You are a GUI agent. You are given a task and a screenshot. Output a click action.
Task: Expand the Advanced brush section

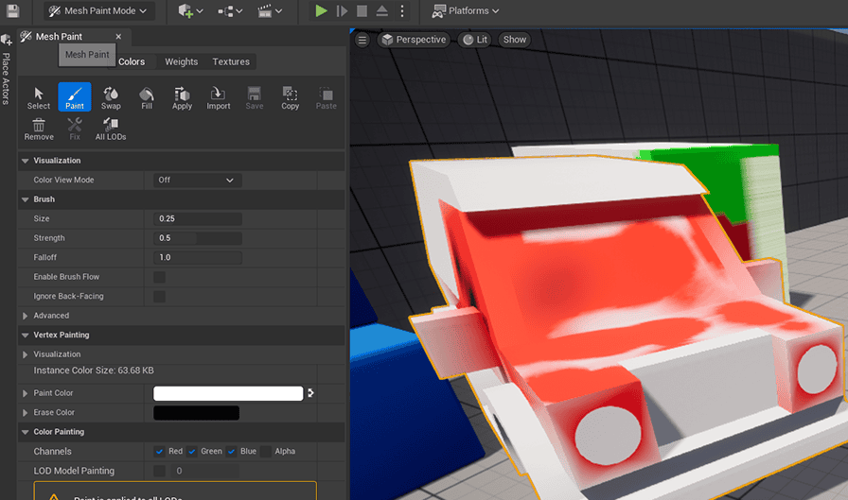click(26, 316)
